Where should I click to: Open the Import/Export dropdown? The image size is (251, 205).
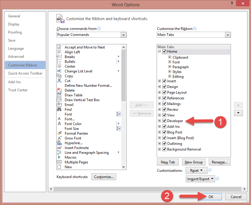coord(200,179)
